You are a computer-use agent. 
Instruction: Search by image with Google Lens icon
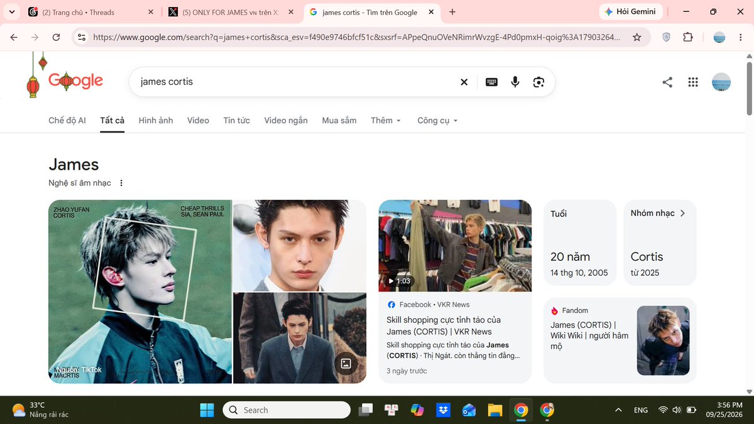(538, 82)
